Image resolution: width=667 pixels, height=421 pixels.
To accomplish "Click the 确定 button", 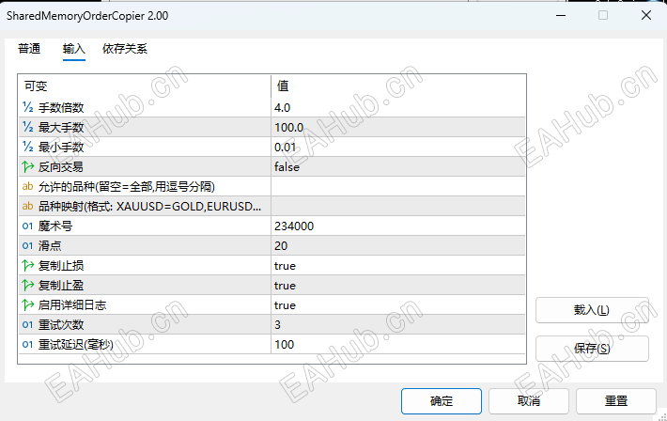I will pos(442,401).
